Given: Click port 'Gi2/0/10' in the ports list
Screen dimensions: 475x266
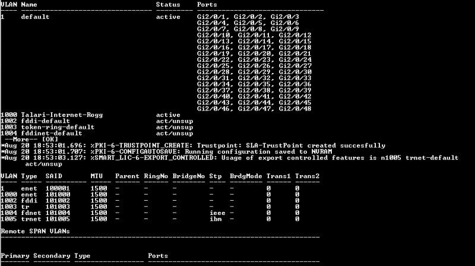Looking at the screenshot, I should pyautogui.click(x=213, y=35).
